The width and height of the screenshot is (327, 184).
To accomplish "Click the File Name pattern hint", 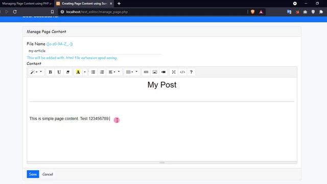I will [x=59, y=44].
